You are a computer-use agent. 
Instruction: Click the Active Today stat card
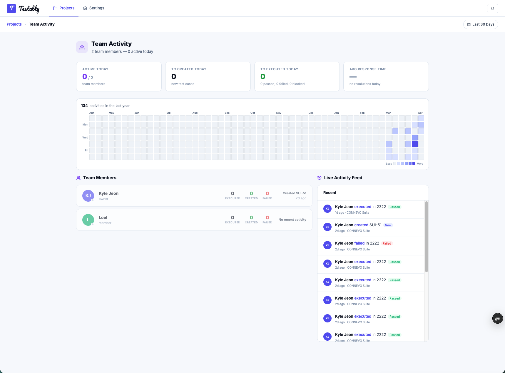(119, 76)
